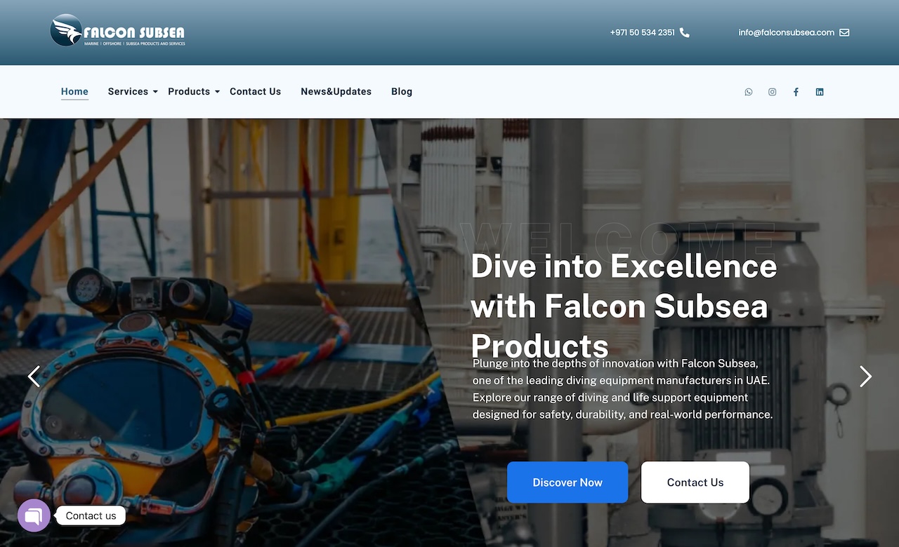899x547 pixels.
Task: Expand the Products dropdown arrow
Action: click(217, 92)
